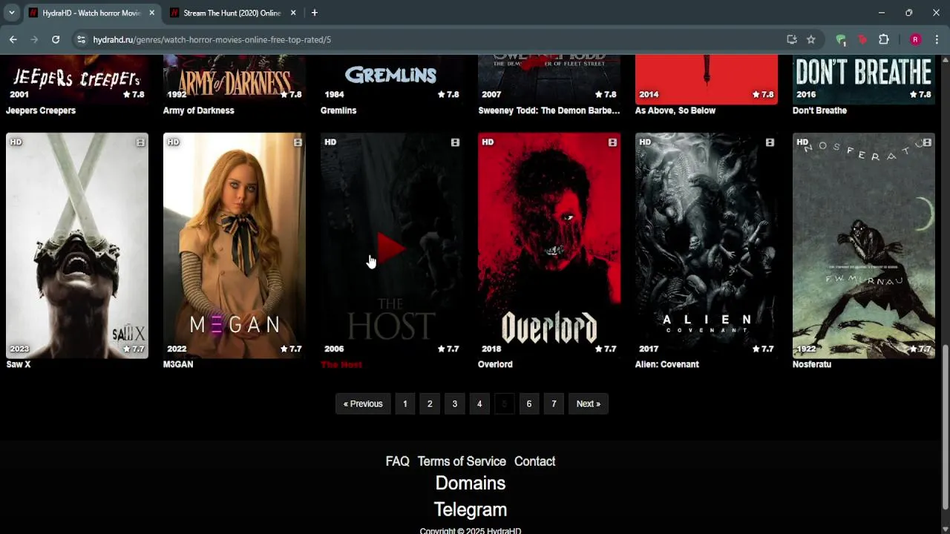Screen dimensions: 950x534
Task: Click the Army of Darkness title link
Action: coord(199,111)
